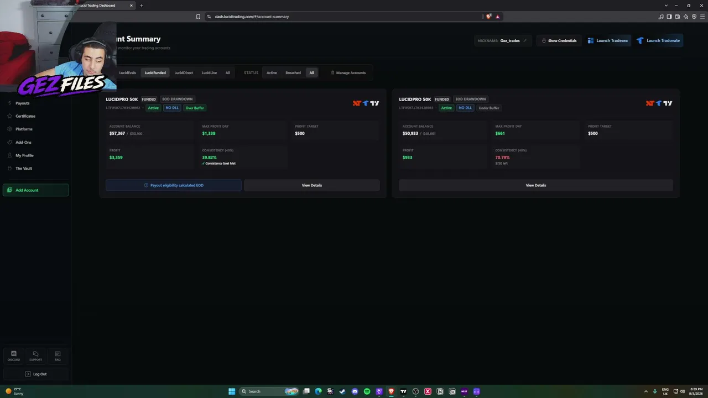Filter status to Breached accounts
The image size is (708, 398).
[293, 73]
